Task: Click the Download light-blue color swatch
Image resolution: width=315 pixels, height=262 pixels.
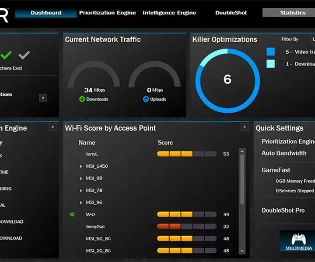Action: coord(271,64)
